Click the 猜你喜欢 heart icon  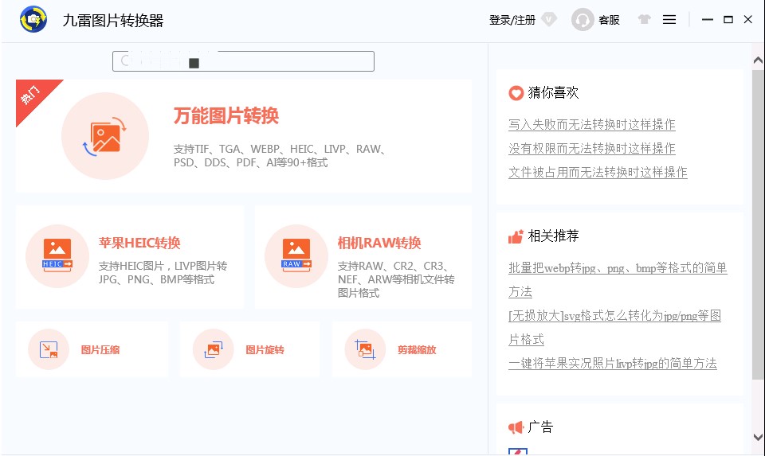[x=516, y=92]
